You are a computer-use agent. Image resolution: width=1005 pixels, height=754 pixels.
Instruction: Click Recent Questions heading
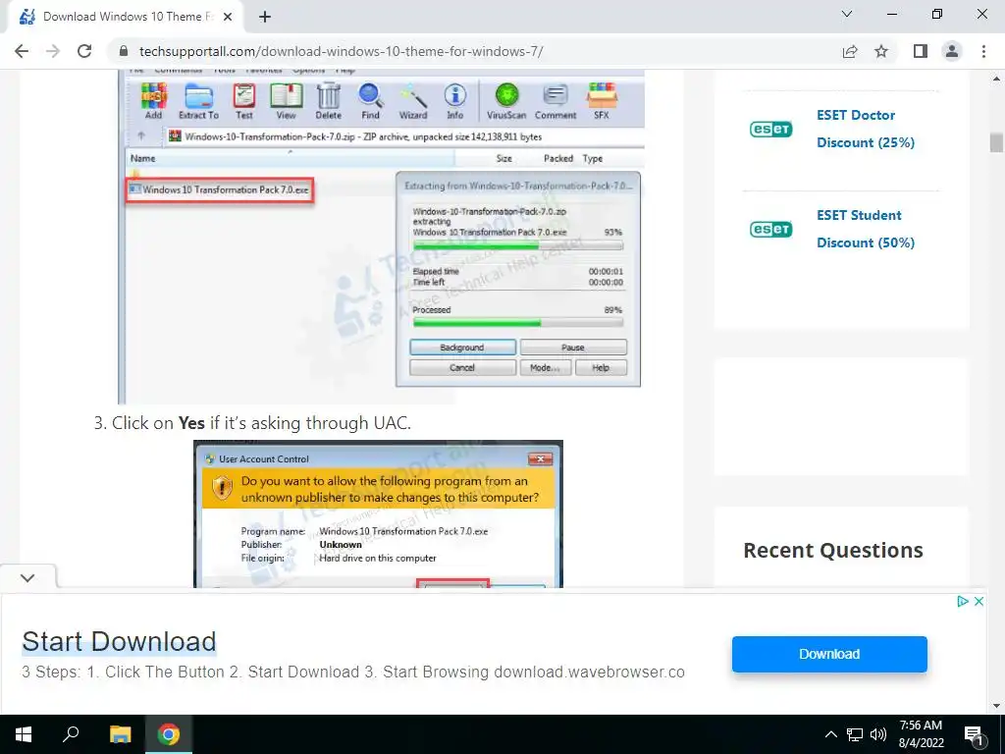tap(833, 550)
